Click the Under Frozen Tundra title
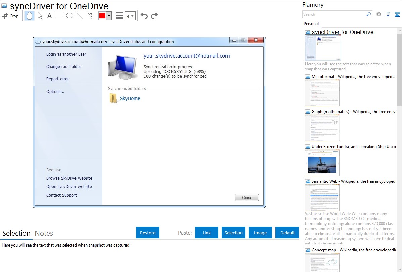402x272 pixels. [x=354, y=146]
